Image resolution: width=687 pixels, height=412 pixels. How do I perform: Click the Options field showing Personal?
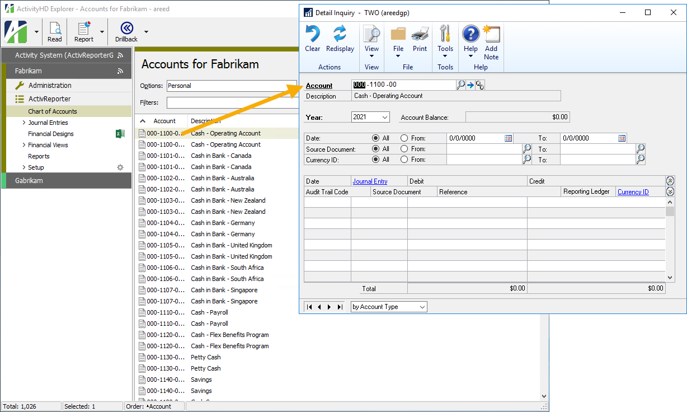pos(232,86)
